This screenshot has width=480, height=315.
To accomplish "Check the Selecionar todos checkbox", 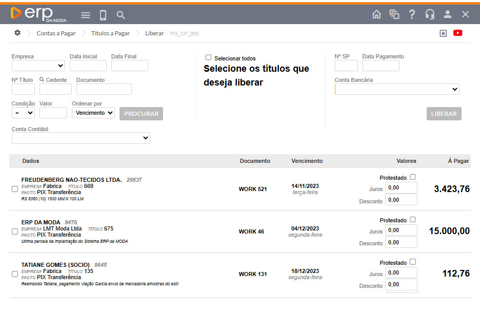I will [x=208, y=58].
